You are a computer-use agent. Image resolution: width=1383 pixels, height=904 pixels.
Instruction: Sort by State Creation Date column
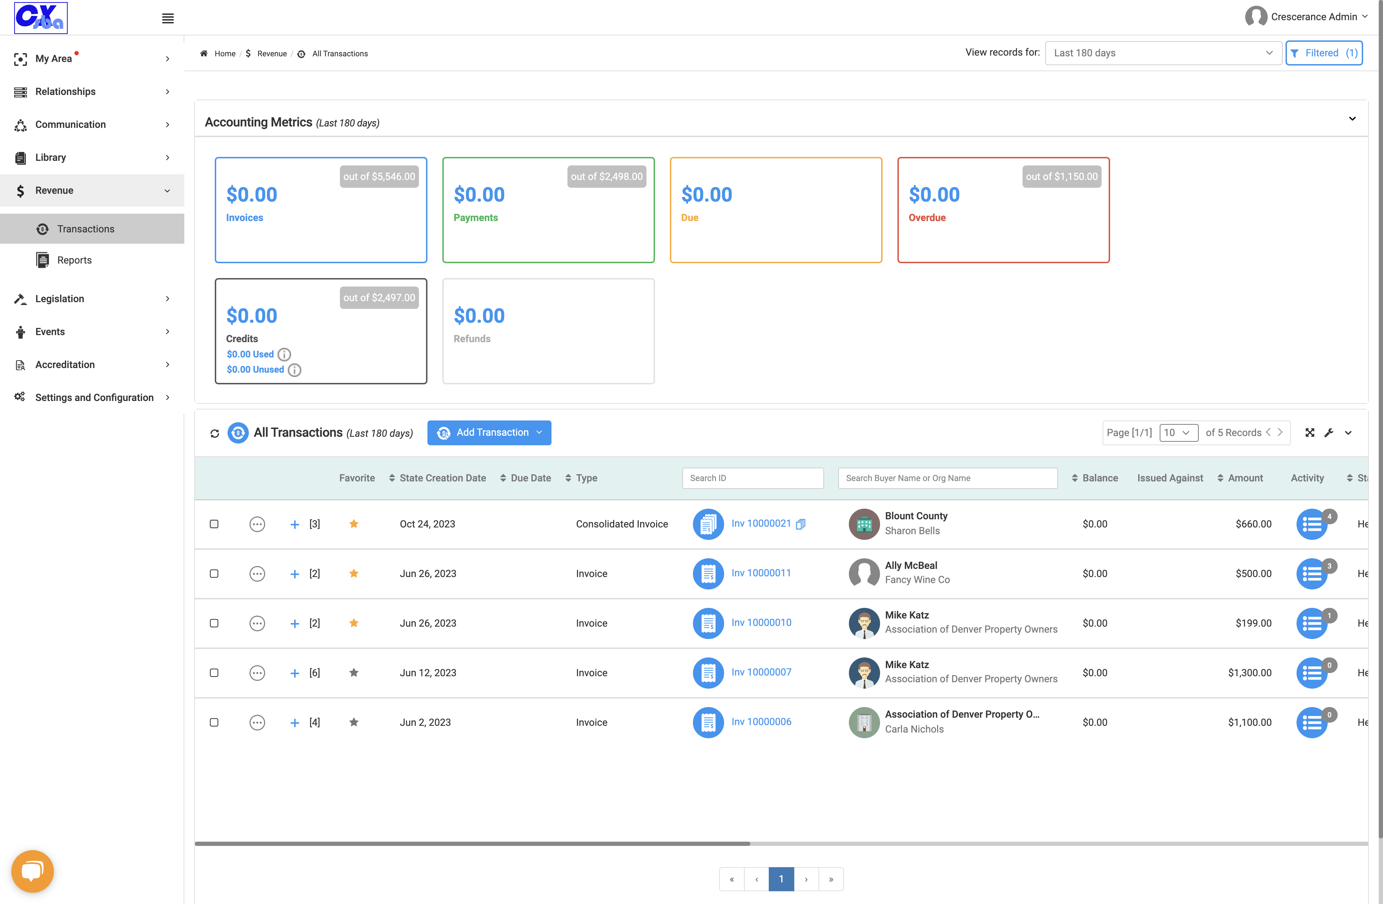point(437,479)
